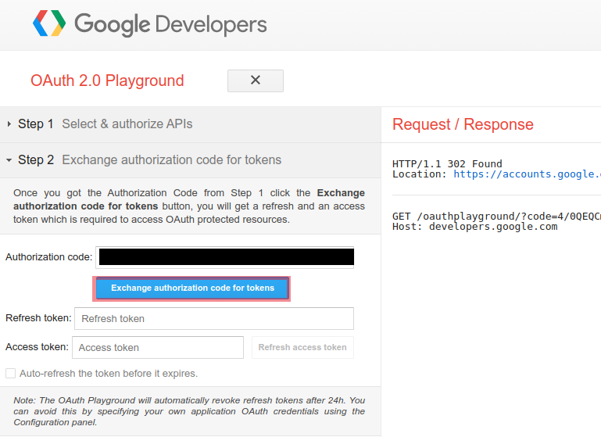Click the Refresh token input field
601x437 pixels.
tap(214, 318)
